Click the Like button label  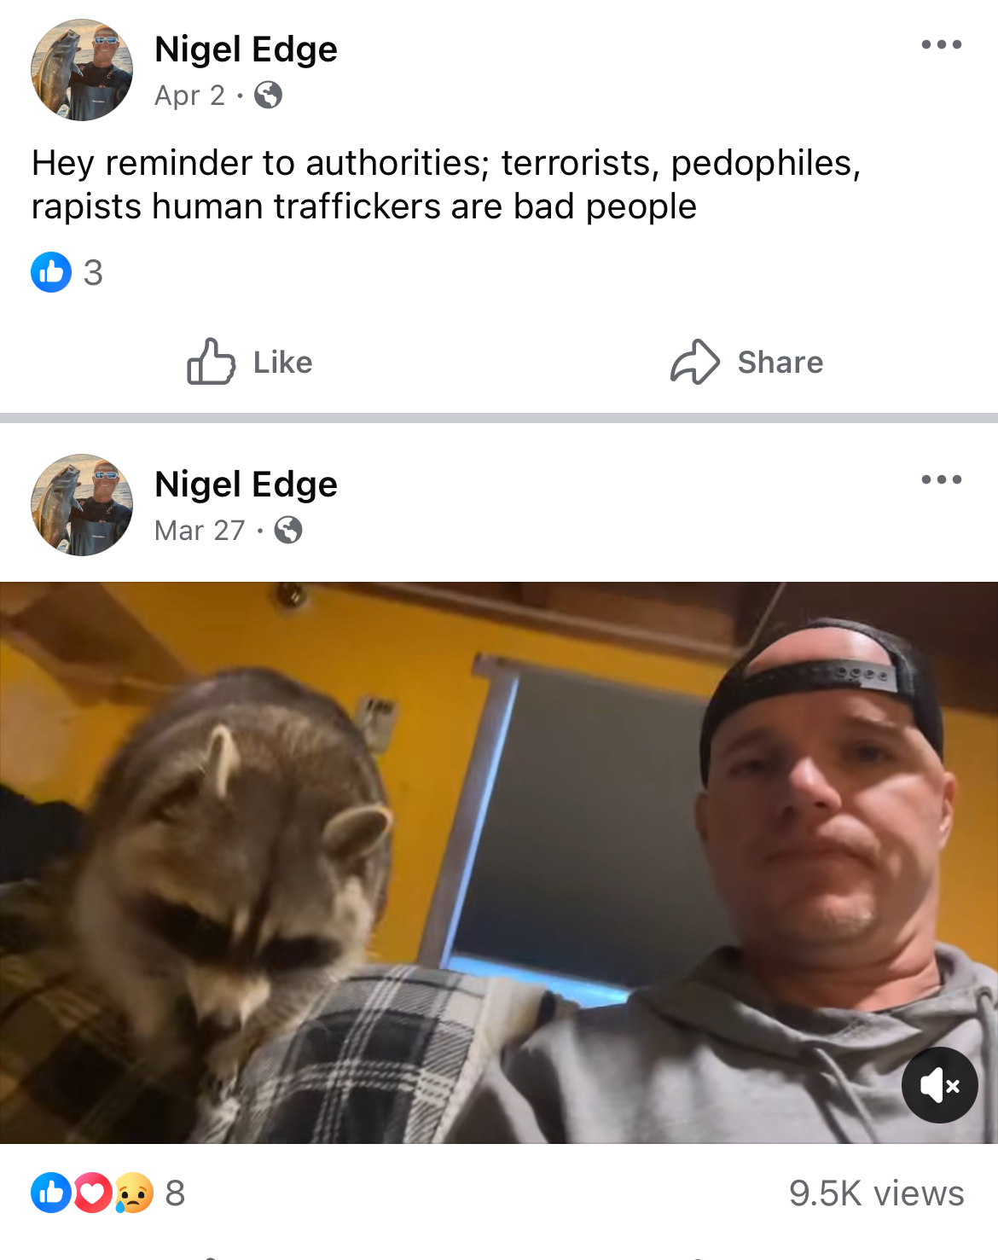tap(283, 363)
